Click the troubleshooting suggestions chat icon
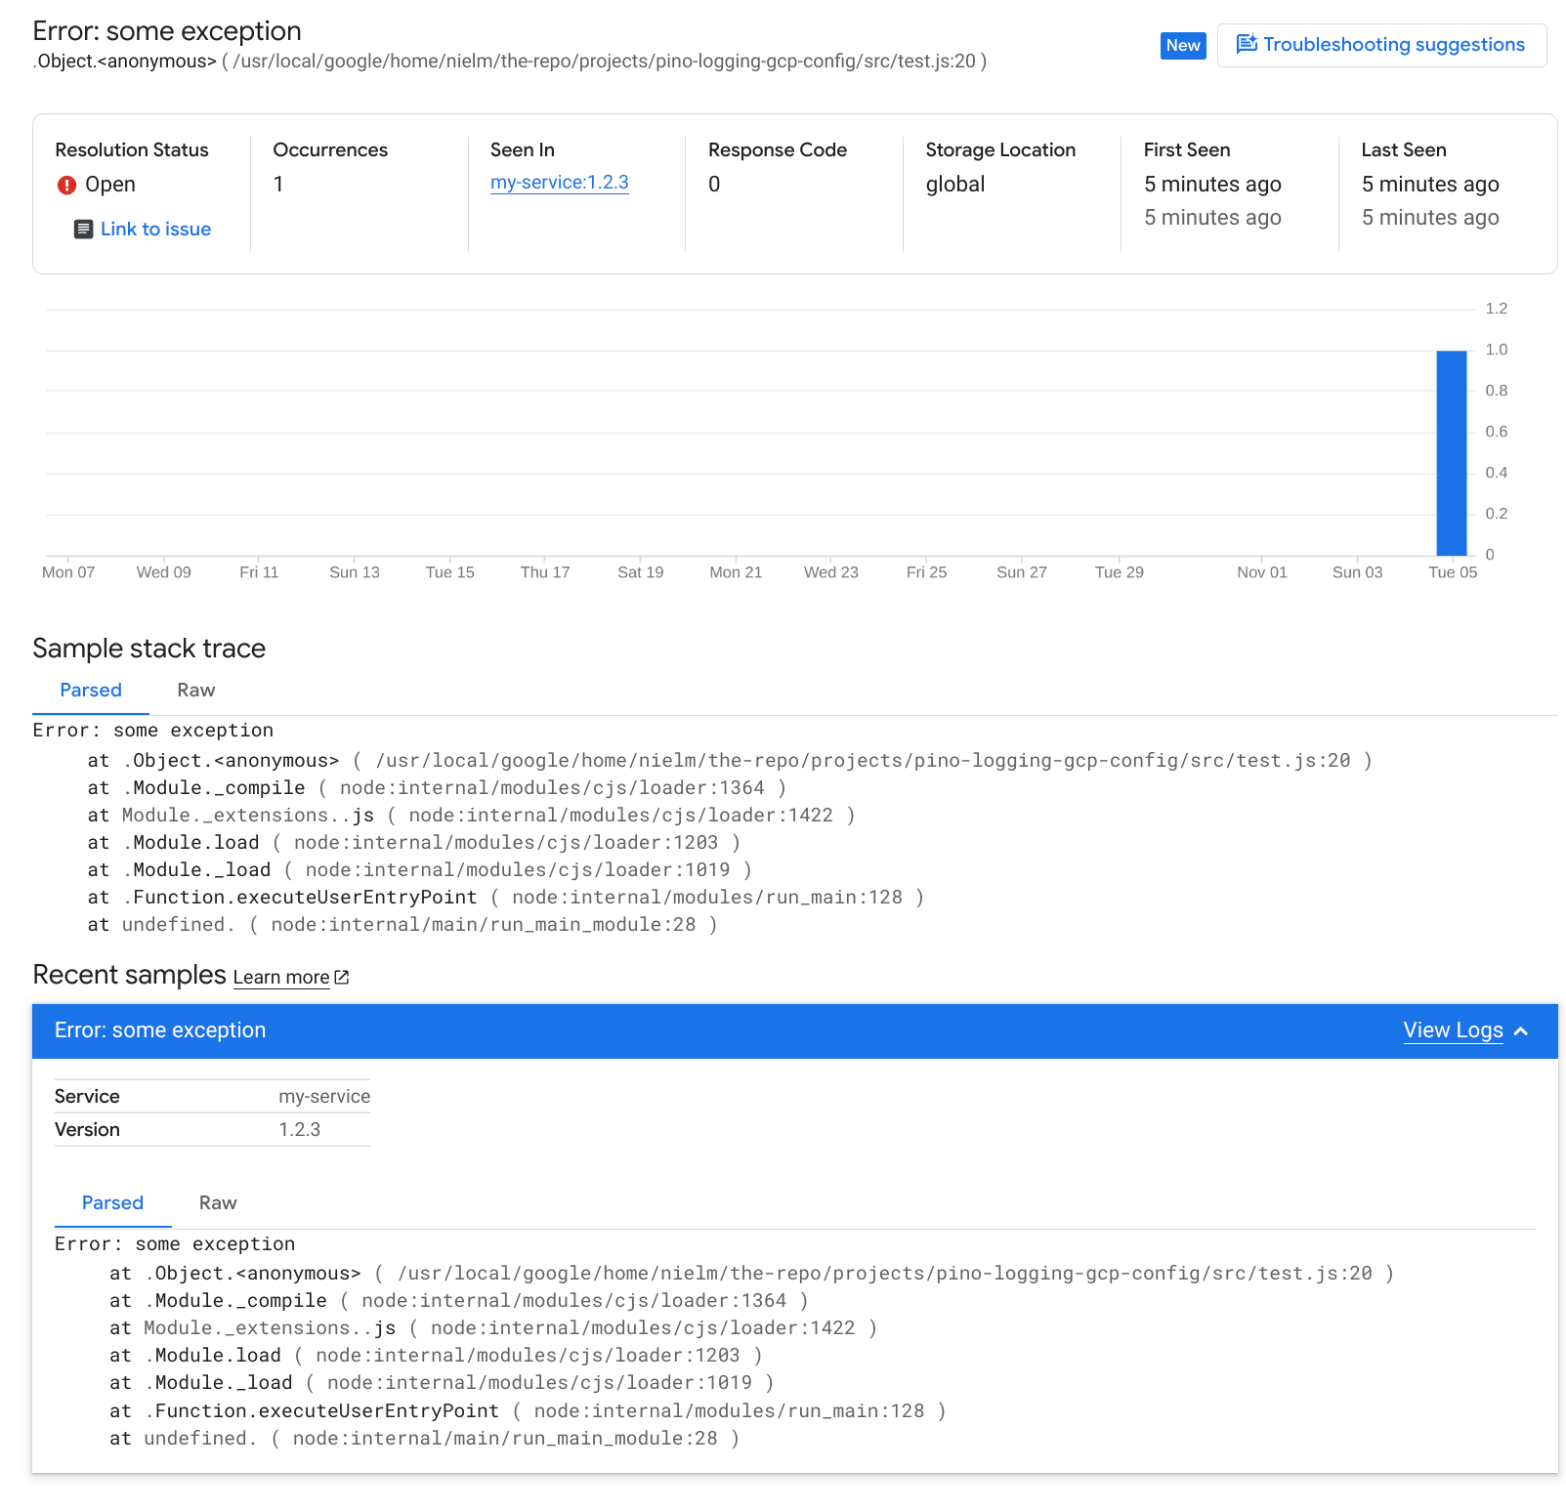Screen dimensions: 1566x1511 tap(1246, 44)
